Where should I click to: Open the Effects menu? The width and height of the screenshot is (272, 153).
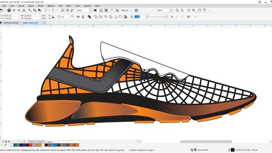point(41,6)
